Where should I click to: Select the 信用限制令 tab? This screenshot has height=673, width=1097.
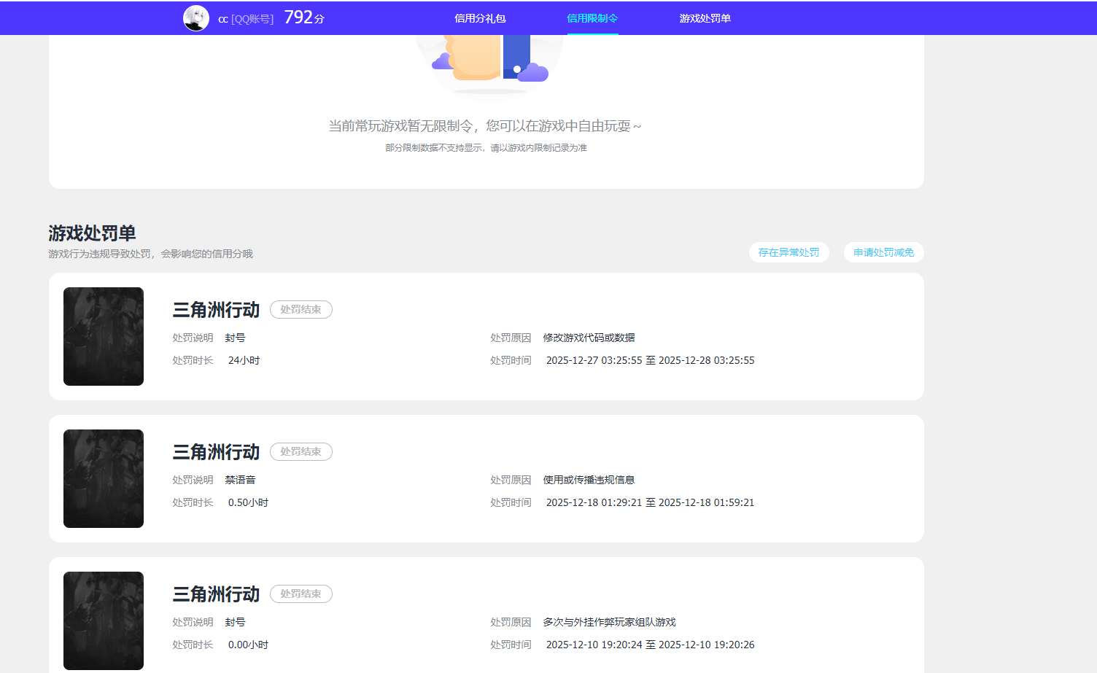click(592, 17)
